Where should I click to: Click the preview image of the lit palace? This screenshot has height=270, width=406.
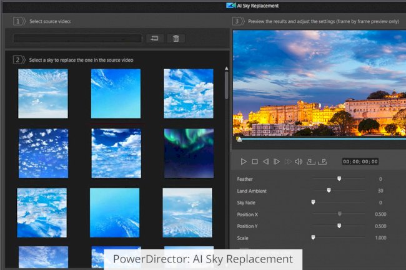click(x=320, y=83)
